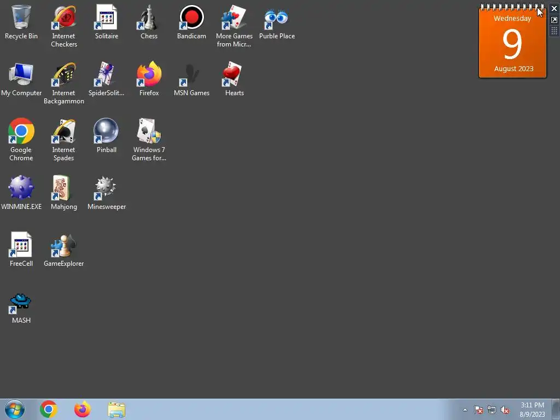Select the FreeCell icon
The image size is (560, 420).
pyautogui.click(x=21, y=249)
